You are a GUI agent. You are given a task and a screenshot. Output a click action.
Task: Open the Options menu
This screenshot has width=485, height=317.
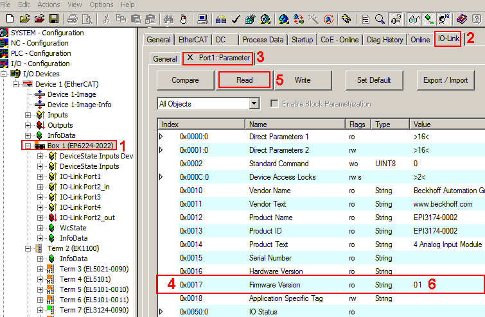101,4
